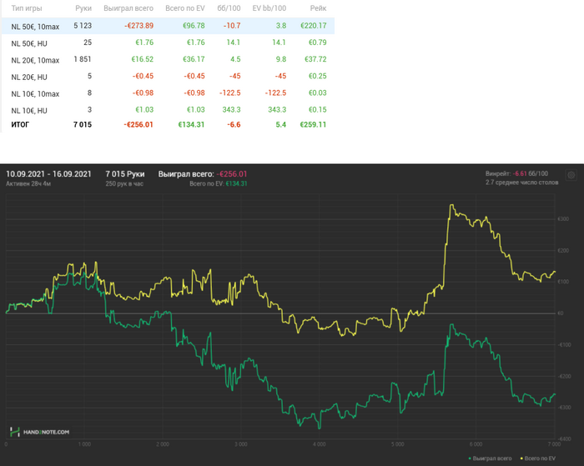Click the date range '10.09.2021 - 16.09.2021'
Viewport: 584px width, 466px height.
[x=48, y=174]
